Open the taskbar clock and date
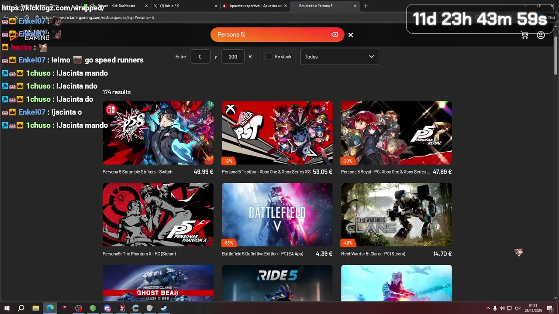This screenshot has height=314, width=559. click(533, 308)
